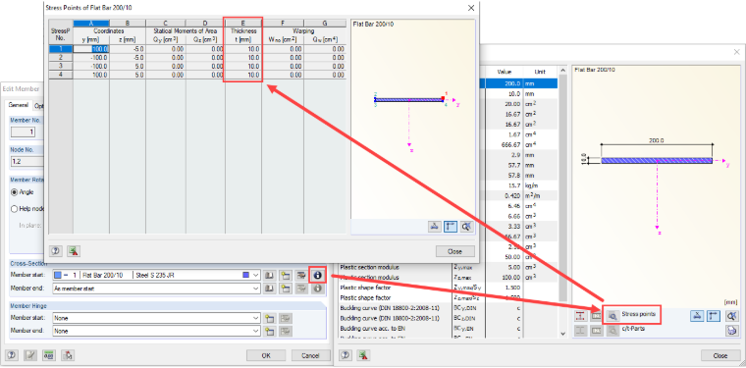
Task: Edit hinge icon for member start
Action: point(285,318)
